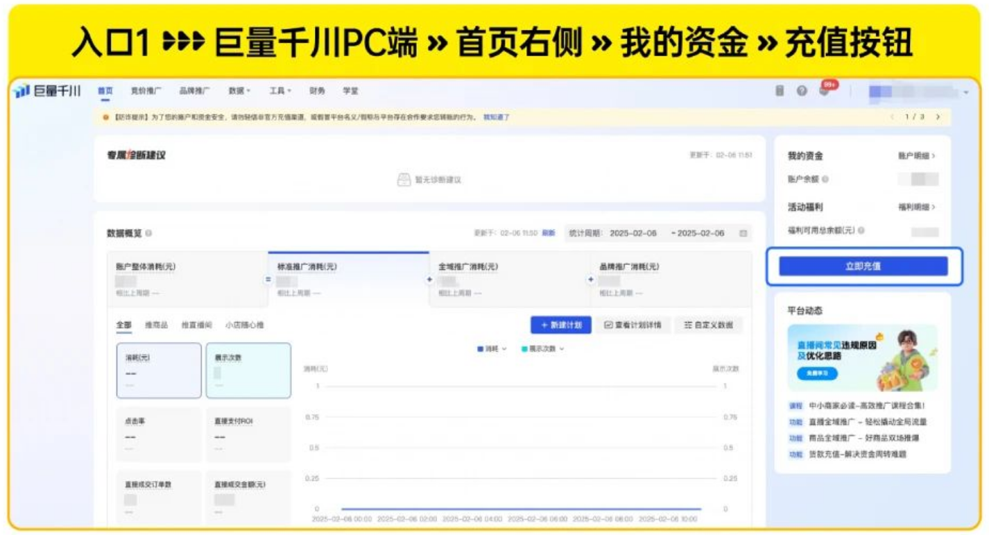The image size is (989, 535).
Task: Select the 推商品 filter tab
Action: coord(156,325)
